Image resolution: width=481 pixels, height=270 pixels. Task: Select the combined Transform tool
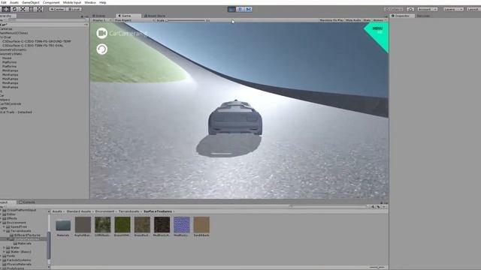click(x=40, y=9)
